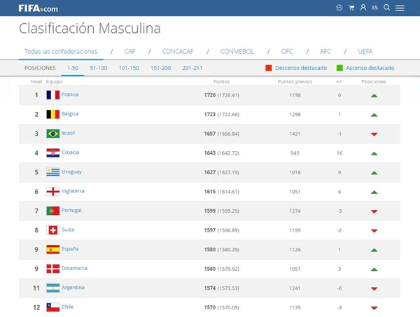Open the Croacia team link
Screen dimensions: 420x317
(x=71, y=152)
